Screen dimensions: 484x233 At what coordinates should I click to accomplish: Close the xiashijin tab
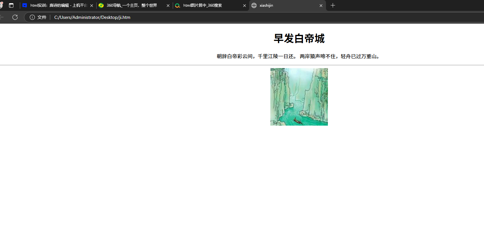(321, 5)
